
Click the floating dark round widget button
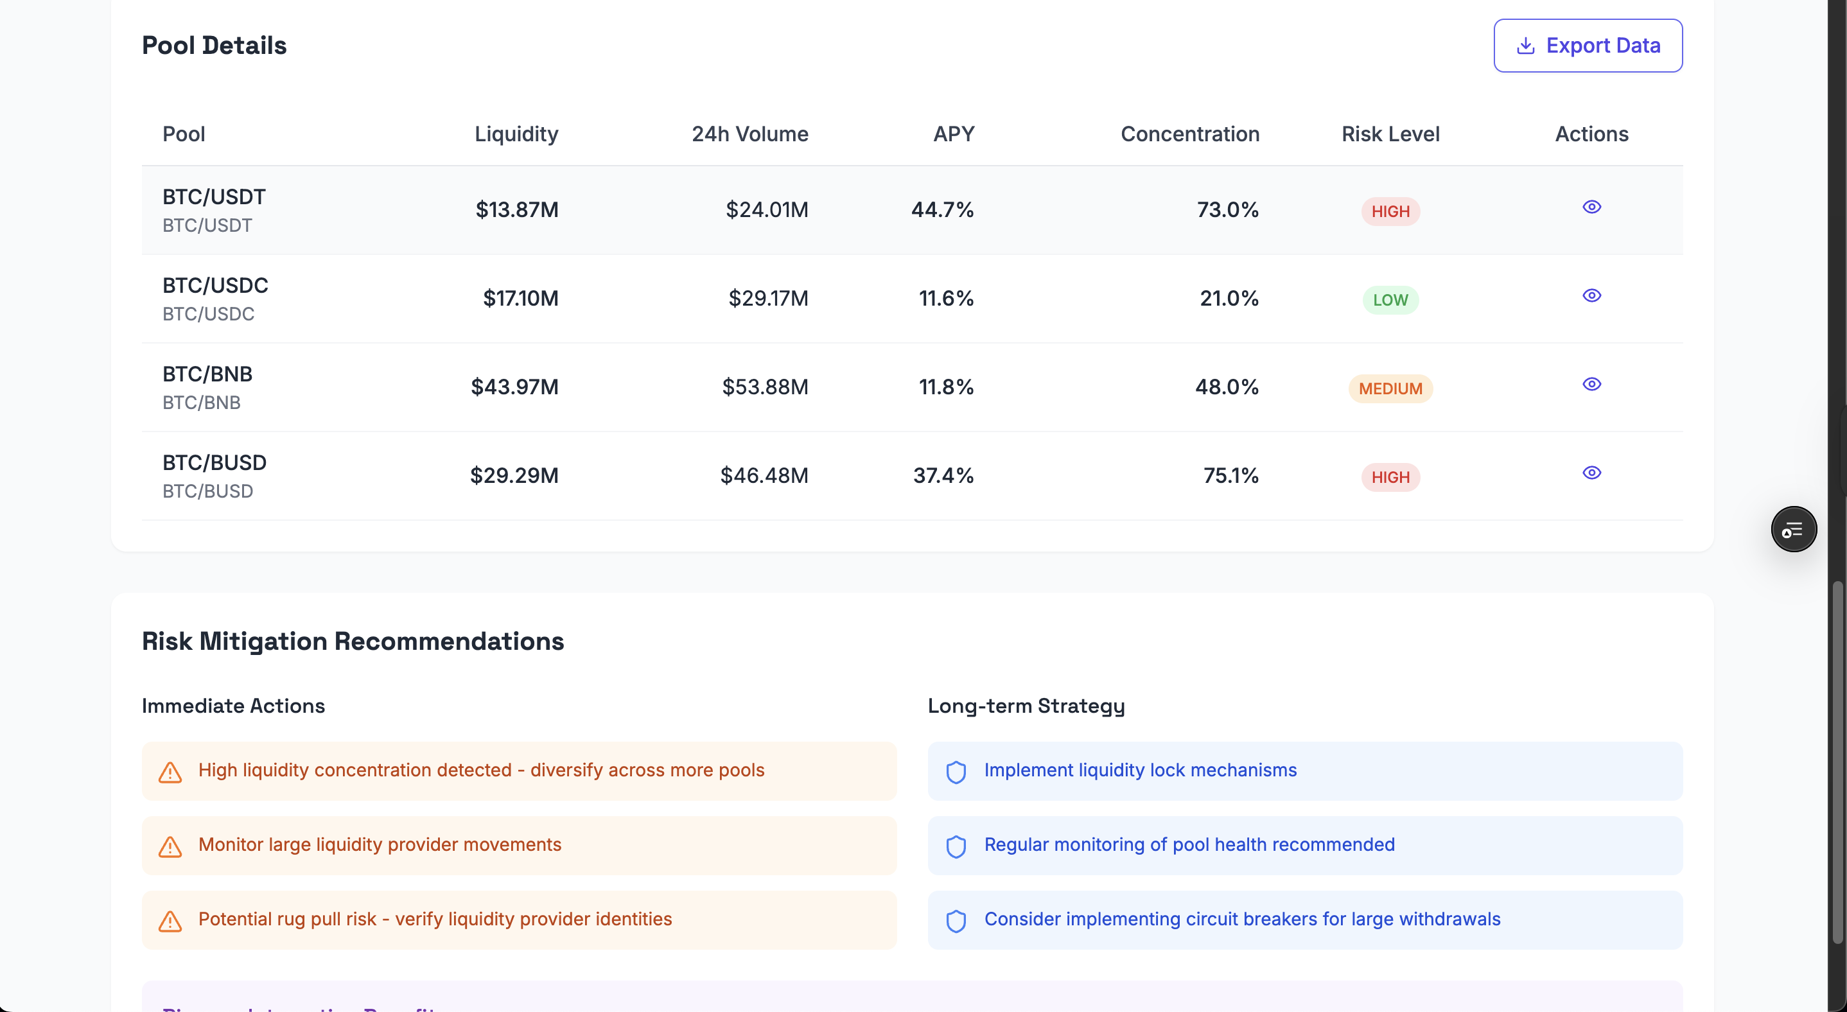click(1793, 530)
